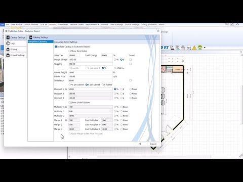
Task: Click the green circular landscape icon
Action: point(200,48)
